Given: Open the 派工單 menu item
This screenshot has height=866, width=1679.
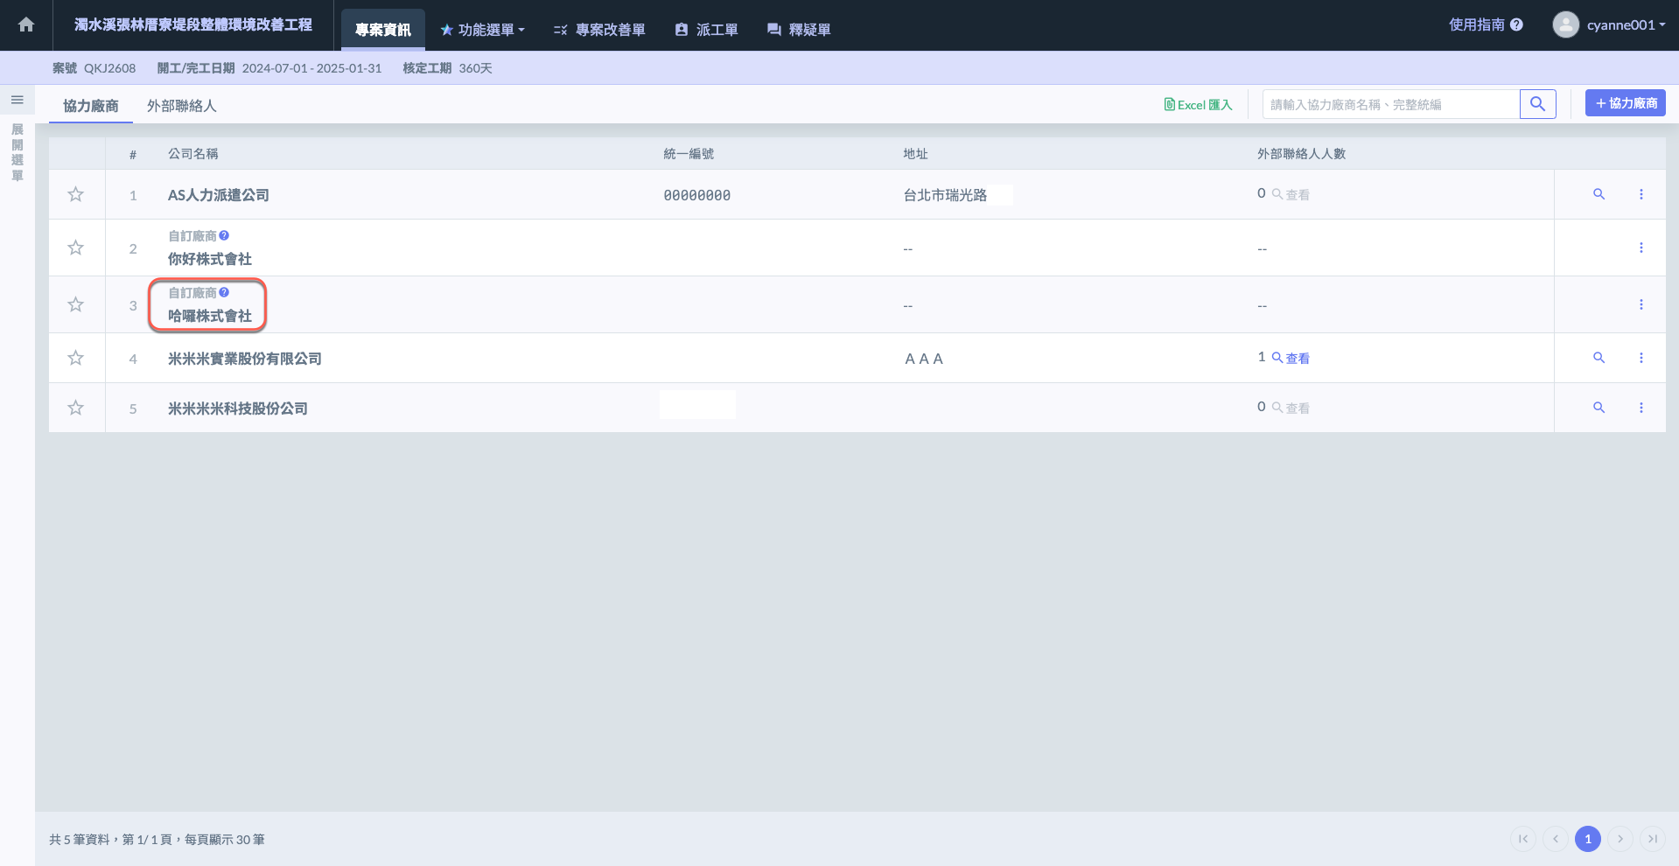Looking at the screenshot, I should (x=707, y=30).
